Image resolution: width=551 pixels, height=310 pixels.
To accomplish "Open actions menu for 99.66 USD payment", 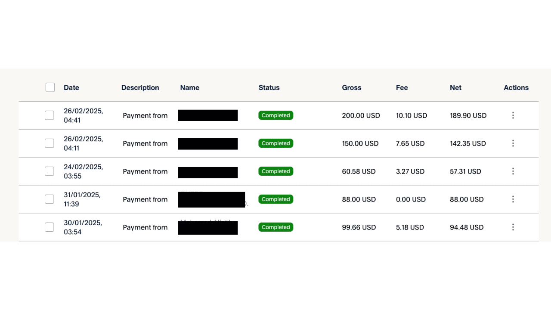I will coord(513,227).
